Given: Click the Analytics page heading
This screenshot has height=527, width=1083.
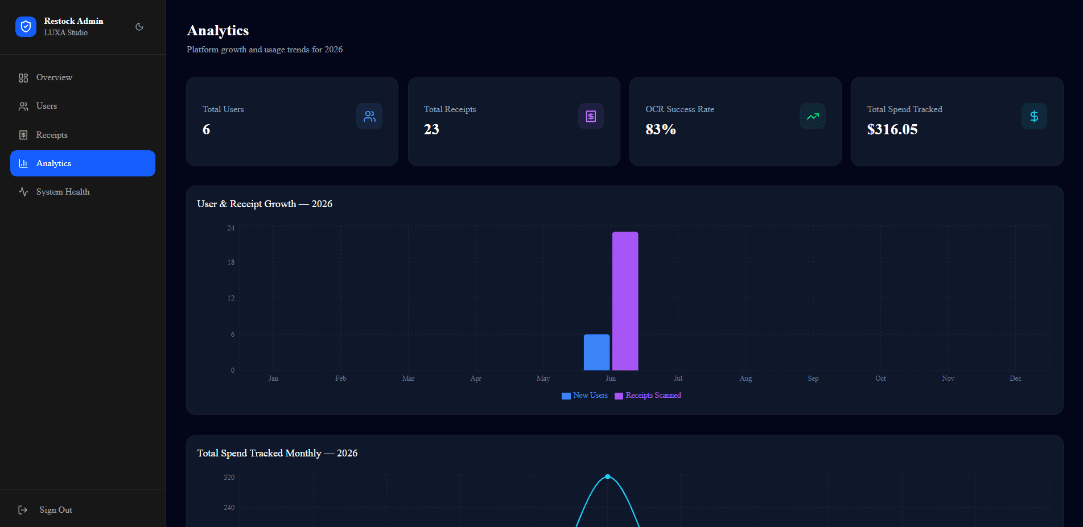Looking at the screenshot, I should 218,31.
